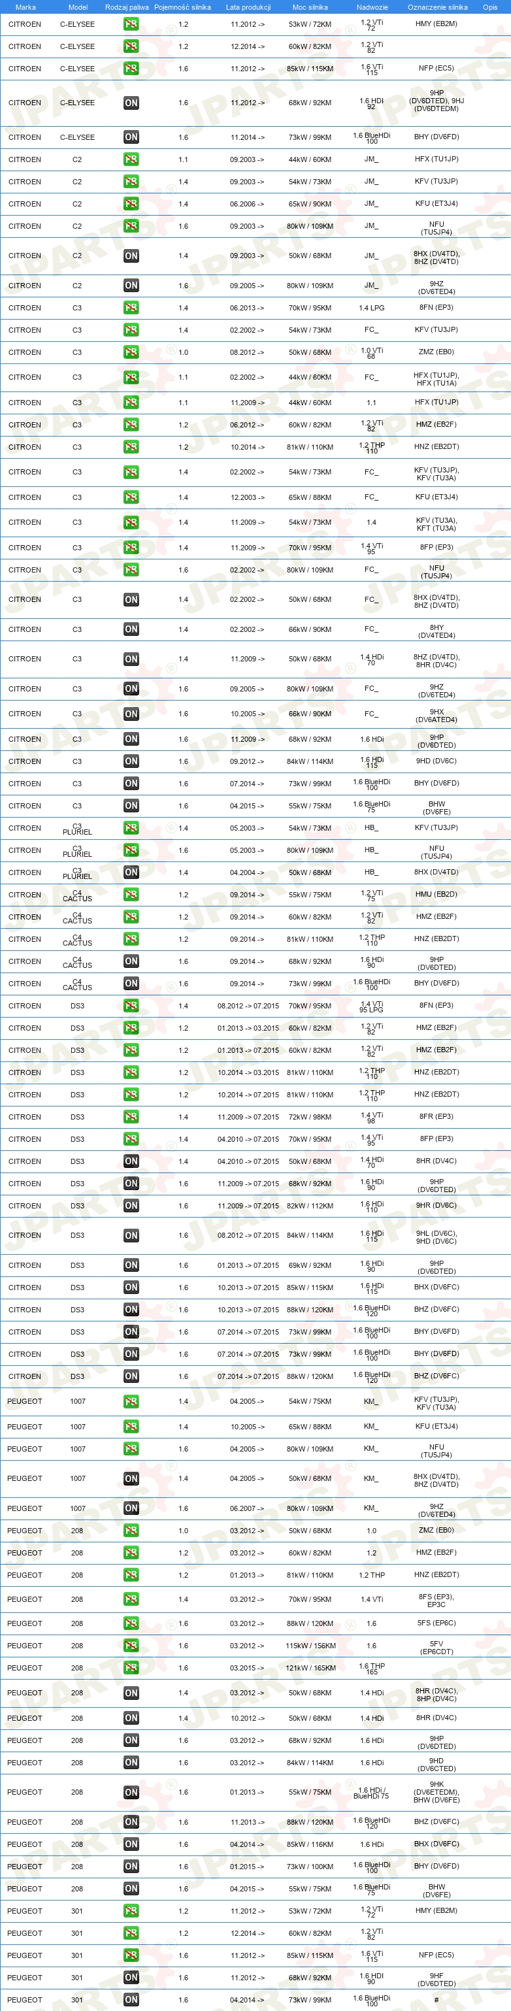
Task: Select the 04.2004 -> production date cell
Action: click(x=247, y=873)
